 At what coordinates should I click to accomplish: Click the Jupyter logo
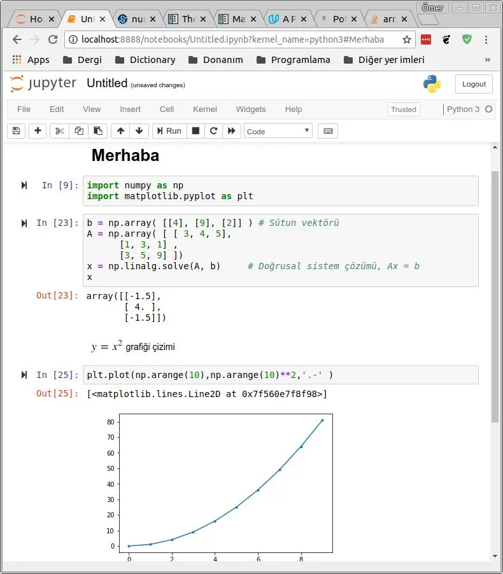coord(43,83)
